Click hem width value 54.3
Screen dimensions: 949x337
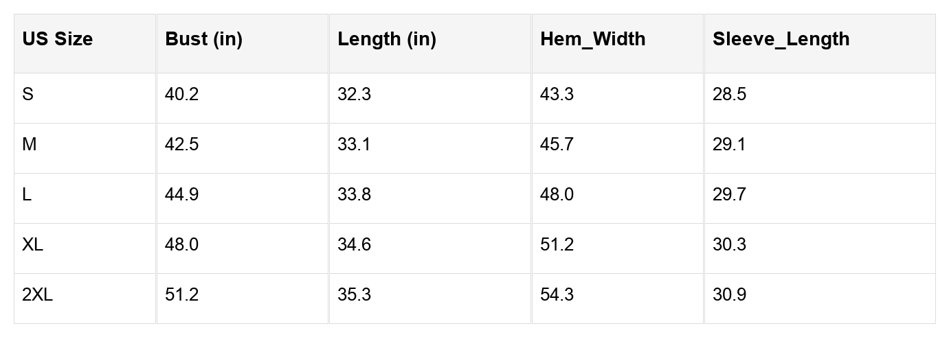pos(557,295)
